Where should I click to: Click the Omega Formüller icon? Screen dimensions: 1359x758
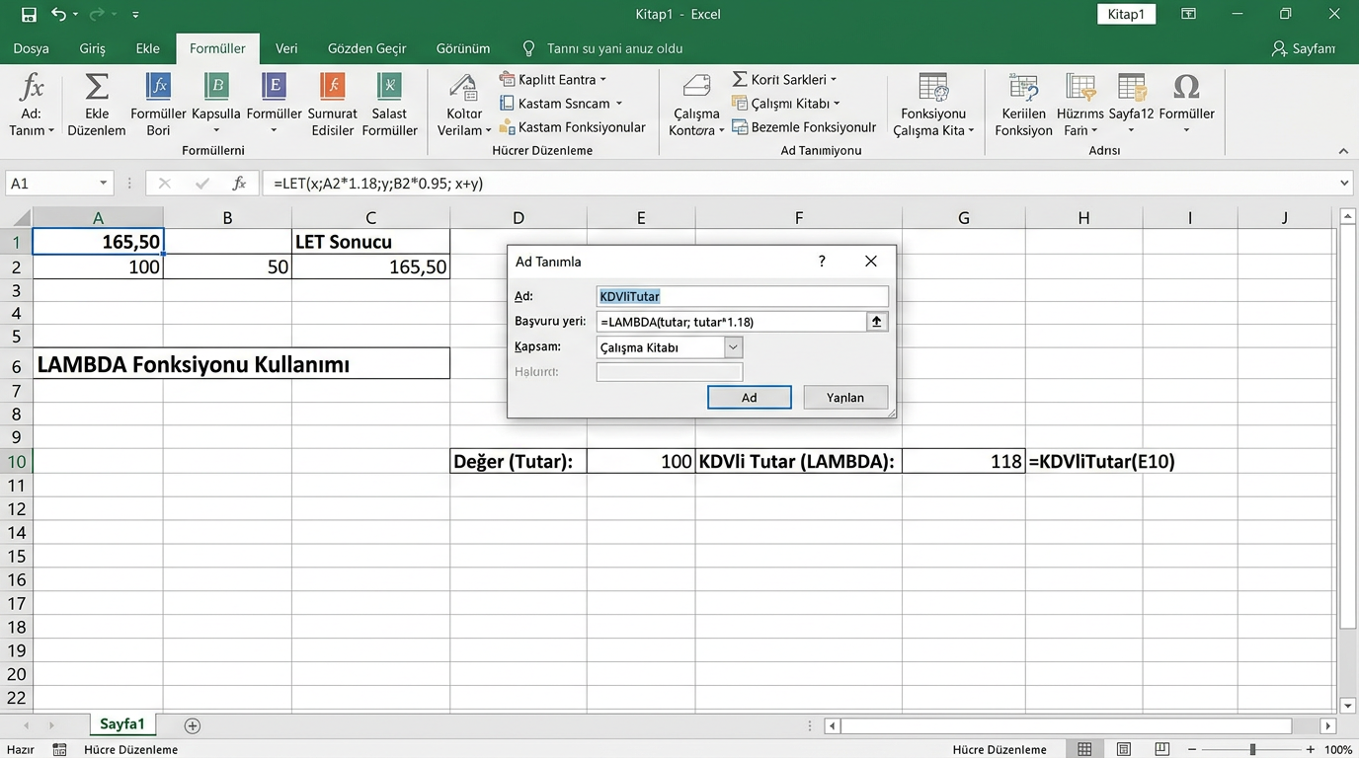[x=1186, y=88]
